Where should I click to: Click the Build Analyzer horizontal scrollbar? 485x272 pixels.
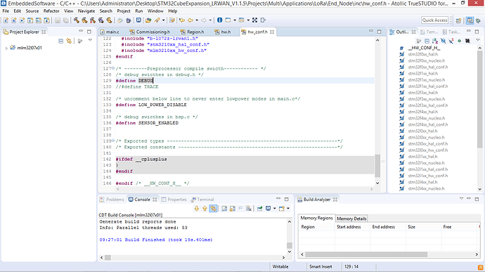366,254
